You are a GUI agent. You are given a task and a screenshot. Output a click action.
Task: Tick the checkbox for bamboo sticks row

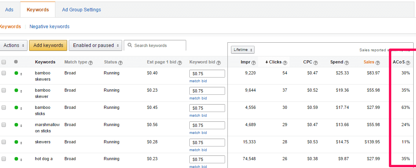(x=4, y=108)
